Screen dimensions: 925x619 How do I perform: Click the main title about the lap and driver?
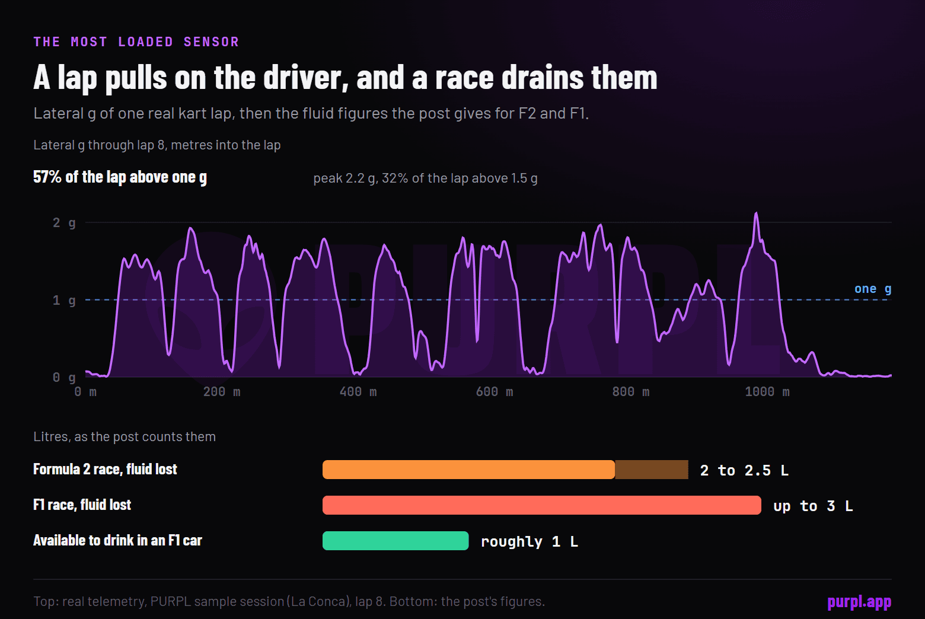coord(345,78)
